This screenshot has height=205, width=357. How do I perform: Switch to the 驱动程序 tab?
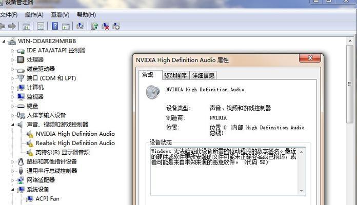[175, 75]
